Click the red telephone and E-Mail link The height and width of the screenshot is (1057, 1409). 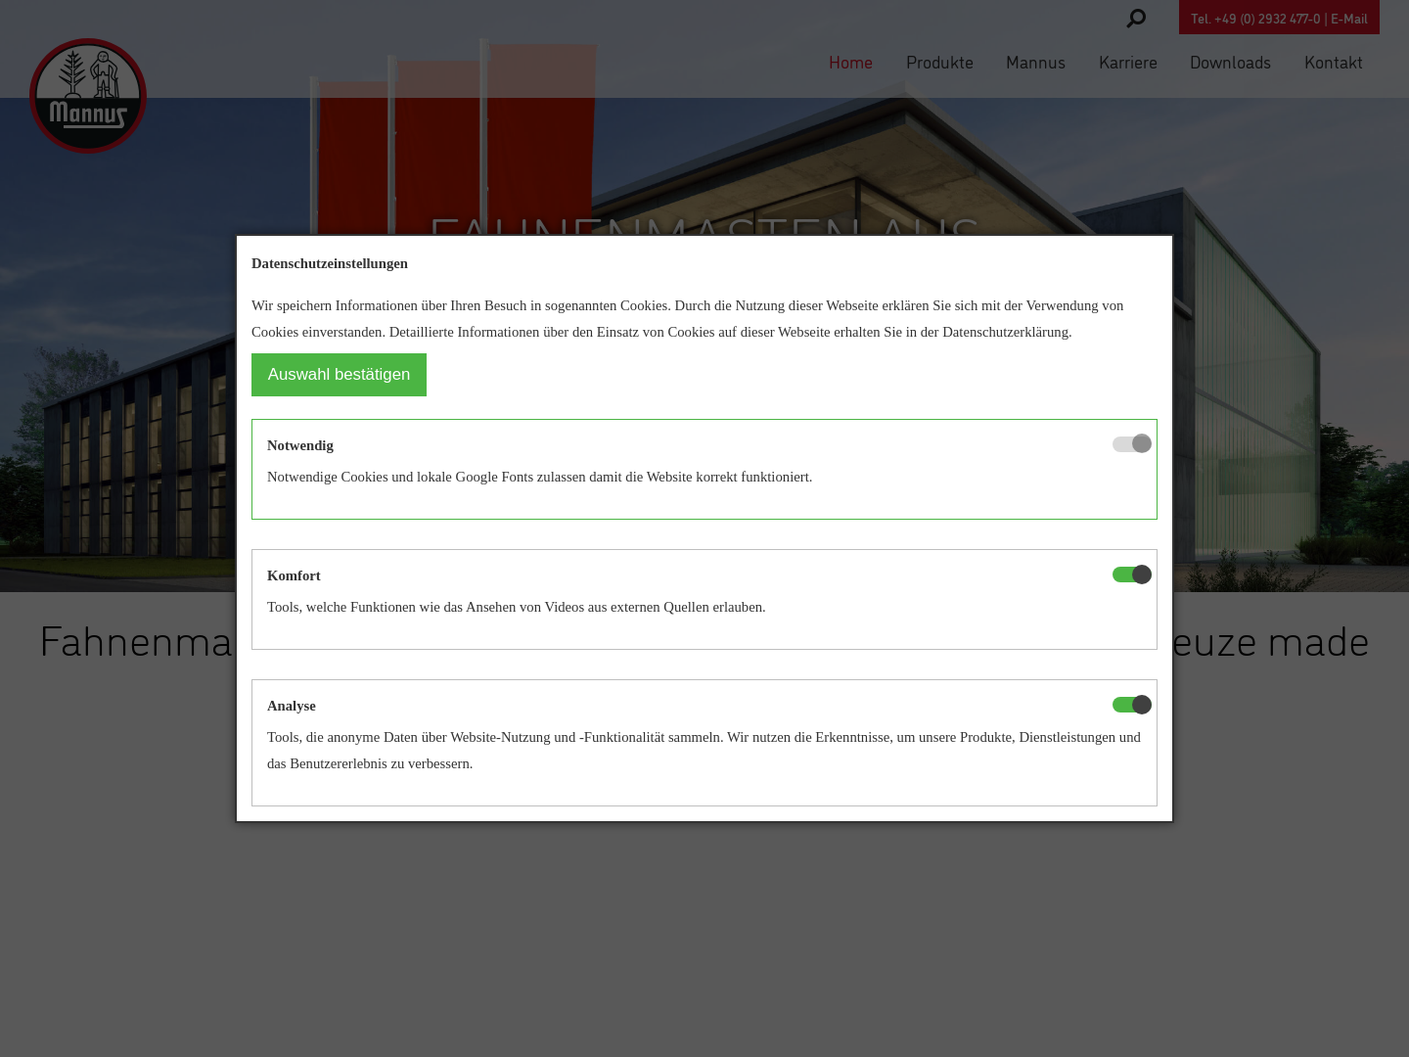click(1279, 18)
